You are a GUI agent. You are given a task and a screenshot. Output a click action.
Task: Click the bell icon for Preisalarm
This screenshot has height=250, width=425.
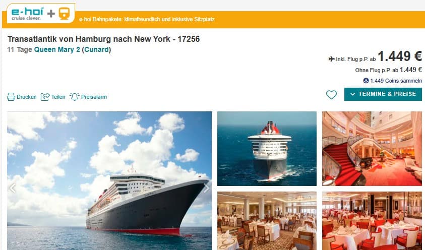(x=74, y=96)
